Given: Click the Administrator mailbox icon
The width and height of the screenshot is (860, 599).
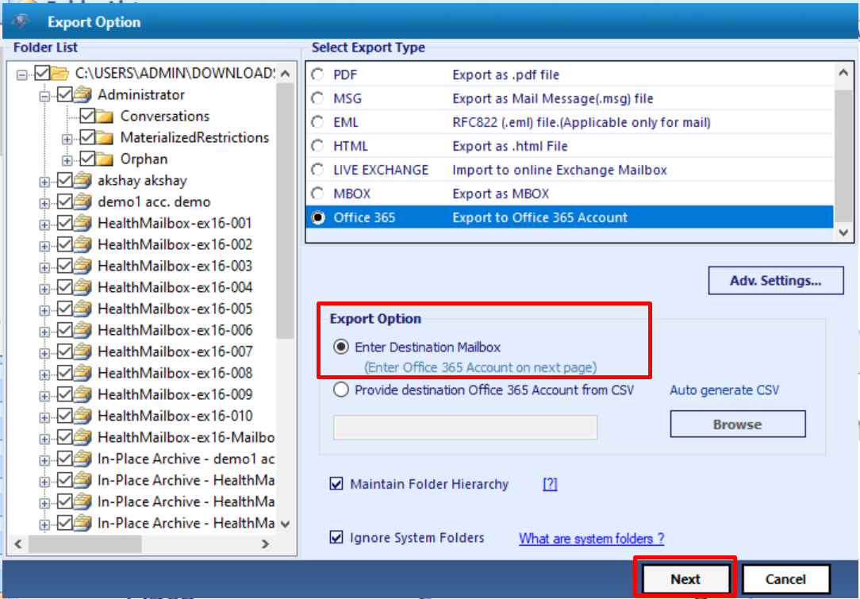Looking at the screenshot, I should 83,94.
